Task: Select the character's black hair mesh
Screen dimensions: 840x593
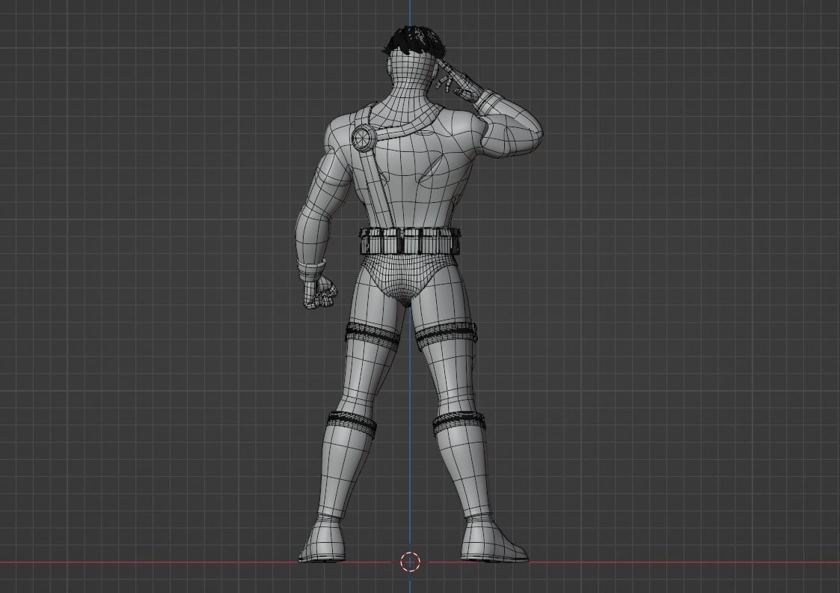Action: coord(416,40)
